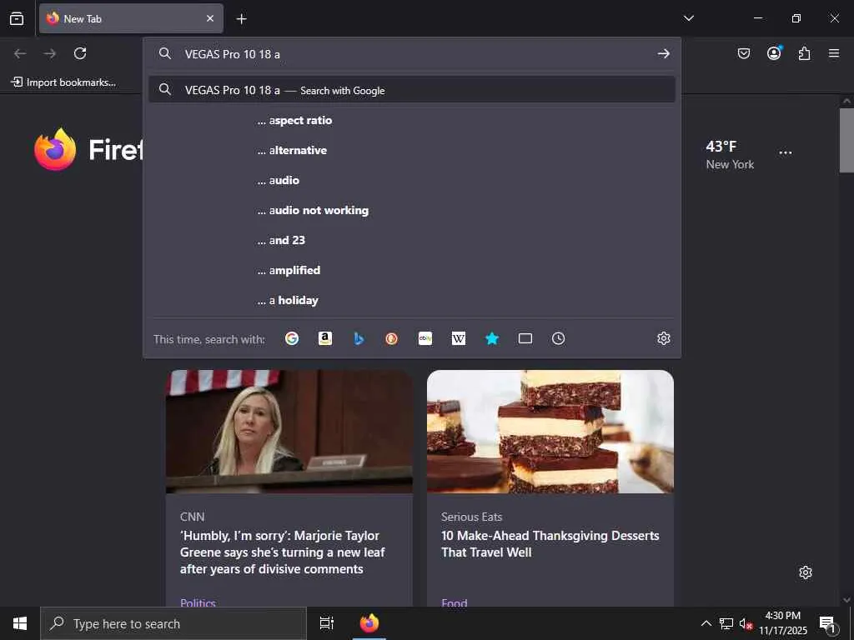Search in History clock icon

click(558, 338)
